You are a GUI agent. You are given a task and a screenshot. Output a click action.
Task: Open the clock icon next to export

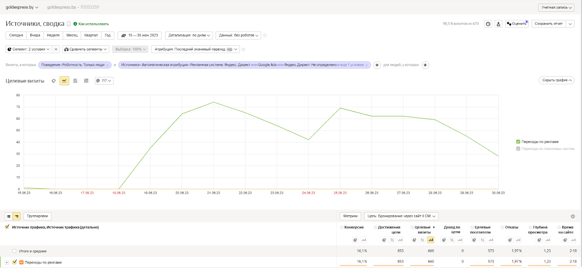[x=488, y=24]
